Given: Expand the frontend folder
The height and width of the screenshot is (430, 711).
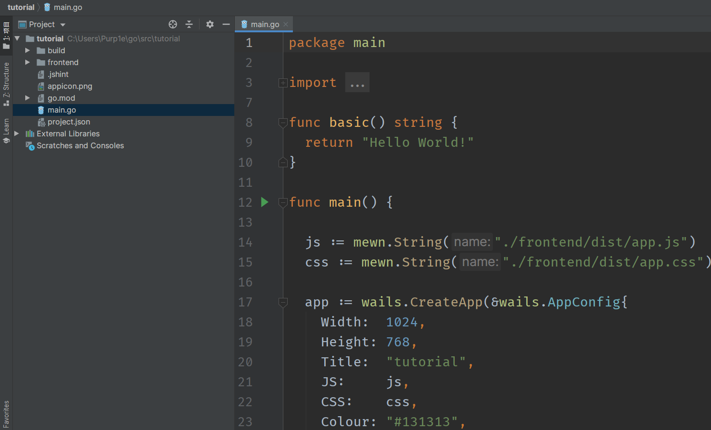Looking at the screenshot, I should [28, 62].
